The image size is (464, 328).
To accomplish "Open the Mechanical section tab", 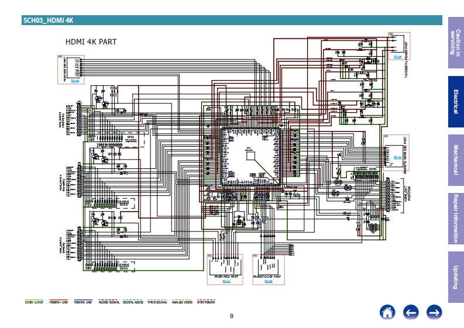I will (456, 160).
